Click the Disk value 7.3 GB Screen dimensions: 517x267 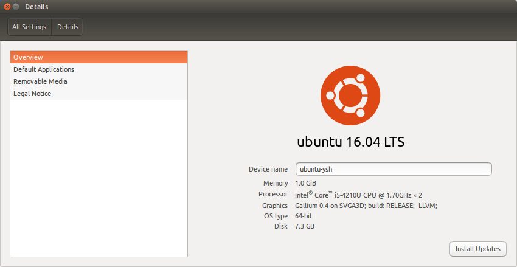(x=305, y=226)
